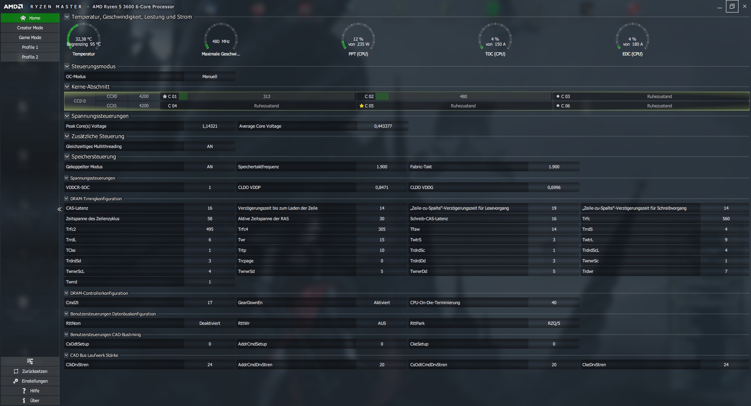The width and height of the screenshot is (751, 406).
Task: Collapse the Spannungssteuerungen section under Kerne-Abschnitt
Action: point(67,116)
